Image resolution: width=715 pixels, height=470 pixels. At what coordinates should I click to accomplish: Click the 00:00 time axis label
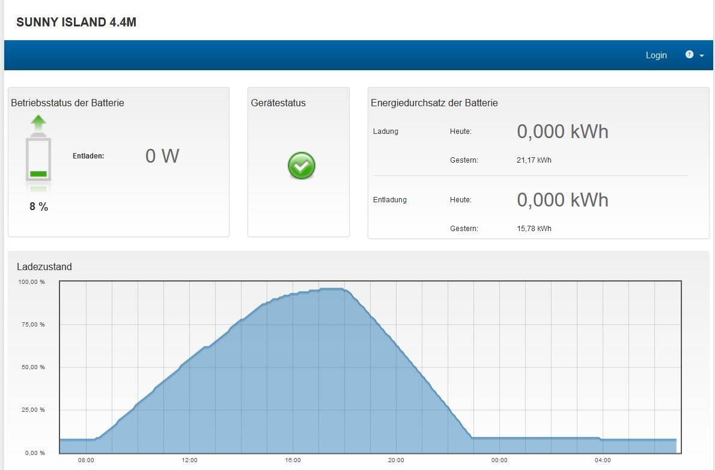(499, 460)
